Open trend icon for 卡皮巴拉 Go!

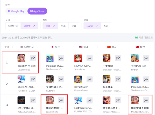pyautogui.click(x=146, y=58)
